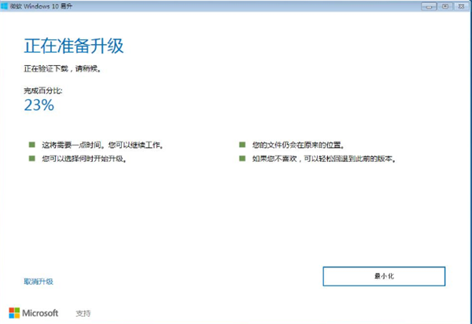Open the 支持 support link
Screen dimensions: 472x324
tap(83, 313)
